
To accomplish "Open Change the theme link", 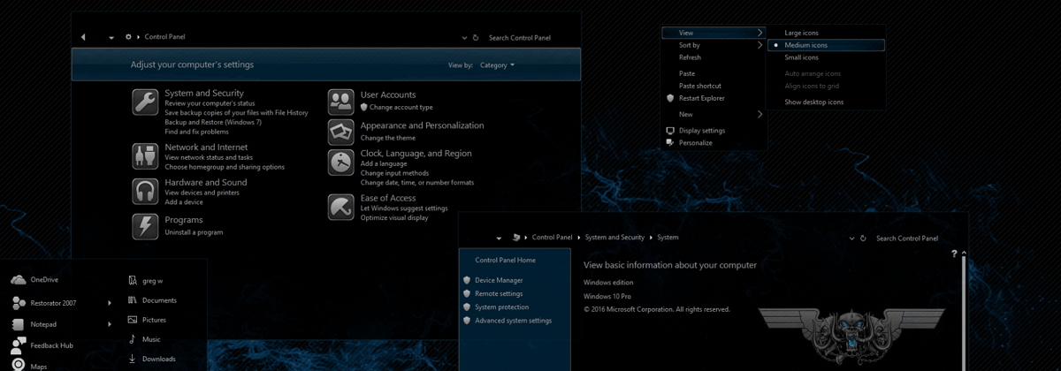I will [388, 138].
